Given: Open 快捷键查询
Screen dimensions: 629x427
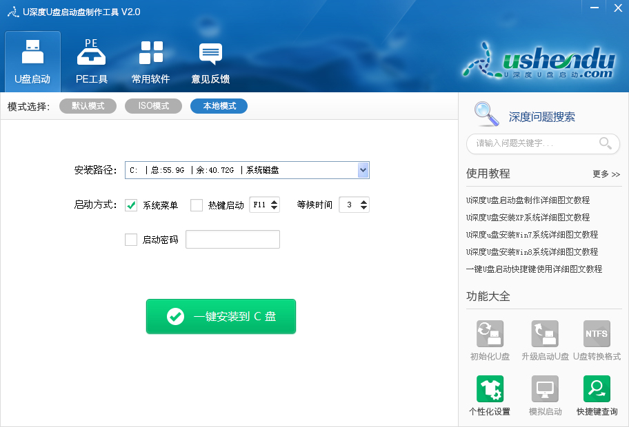Looking at the screenshot, I should [596, 388].
